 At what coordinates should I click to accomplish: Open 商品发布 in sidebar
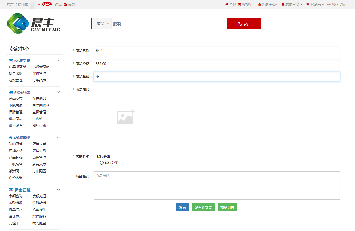(x=16, y=98)
